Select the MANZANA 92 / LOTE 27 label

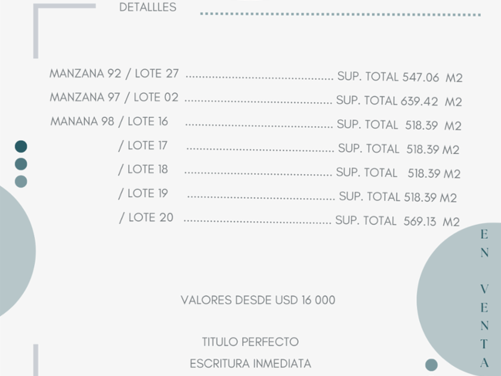(x=114, y=74)
